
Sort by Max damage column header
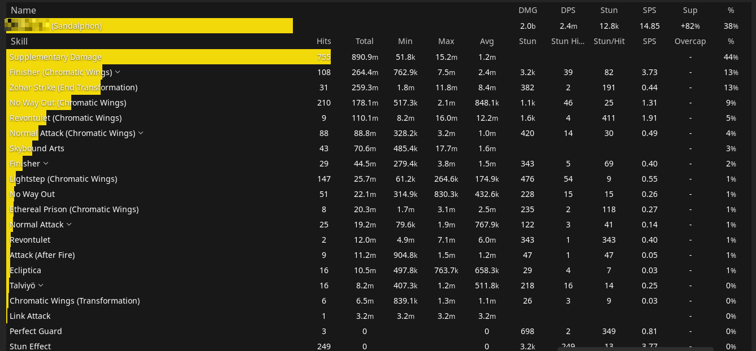(446, 41)
